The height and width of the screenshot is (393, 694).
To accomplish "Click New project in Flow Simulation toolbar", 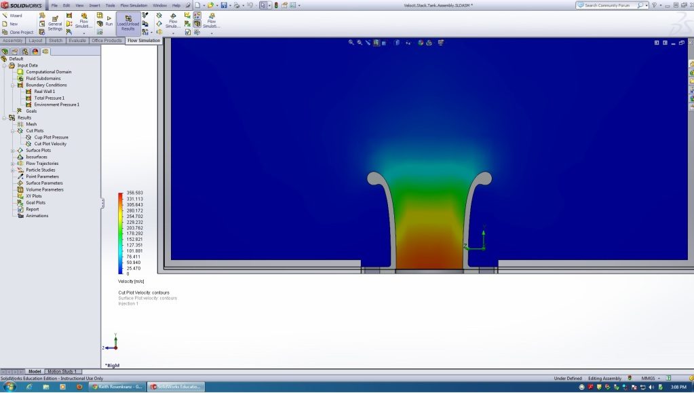I will point(11,24).
